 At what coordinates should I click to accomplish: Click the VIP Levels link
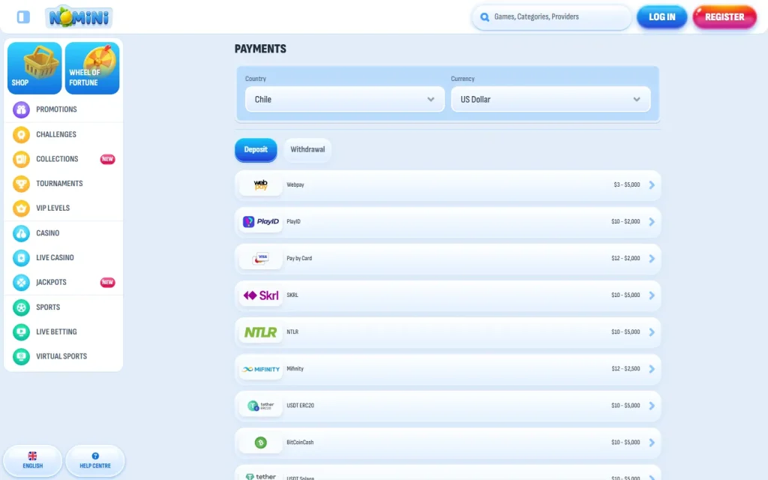pos(53,208)
